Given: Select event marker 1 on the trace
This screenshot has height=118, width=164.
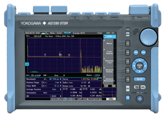Looking at the screenshot, I should [45, 55].
